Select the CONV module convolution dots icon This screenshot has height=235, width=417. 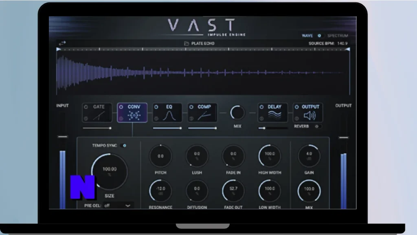click(134, 115)
